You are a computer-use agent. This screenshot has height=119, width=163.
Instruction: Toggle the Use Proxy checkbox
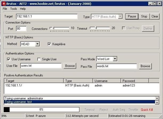(124, 28)
